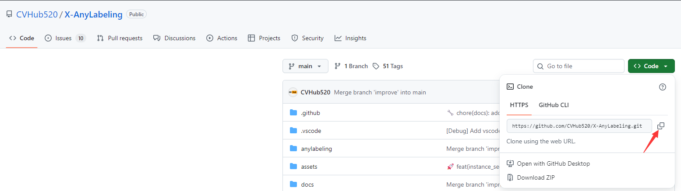
Task: View the Insights tab
Action: pyautogui.click(x=350, y=38)
